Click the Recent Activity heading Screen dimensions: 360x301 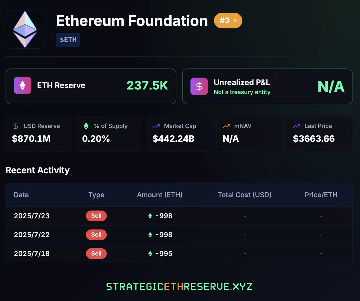[x=37, y=170]
